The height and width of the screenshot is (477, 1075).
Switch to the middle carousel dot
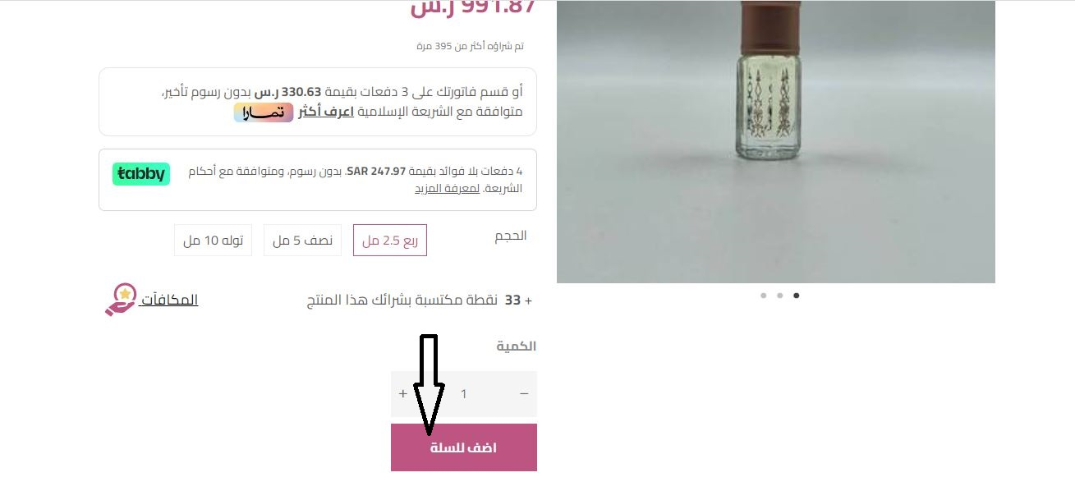[780, 296]
